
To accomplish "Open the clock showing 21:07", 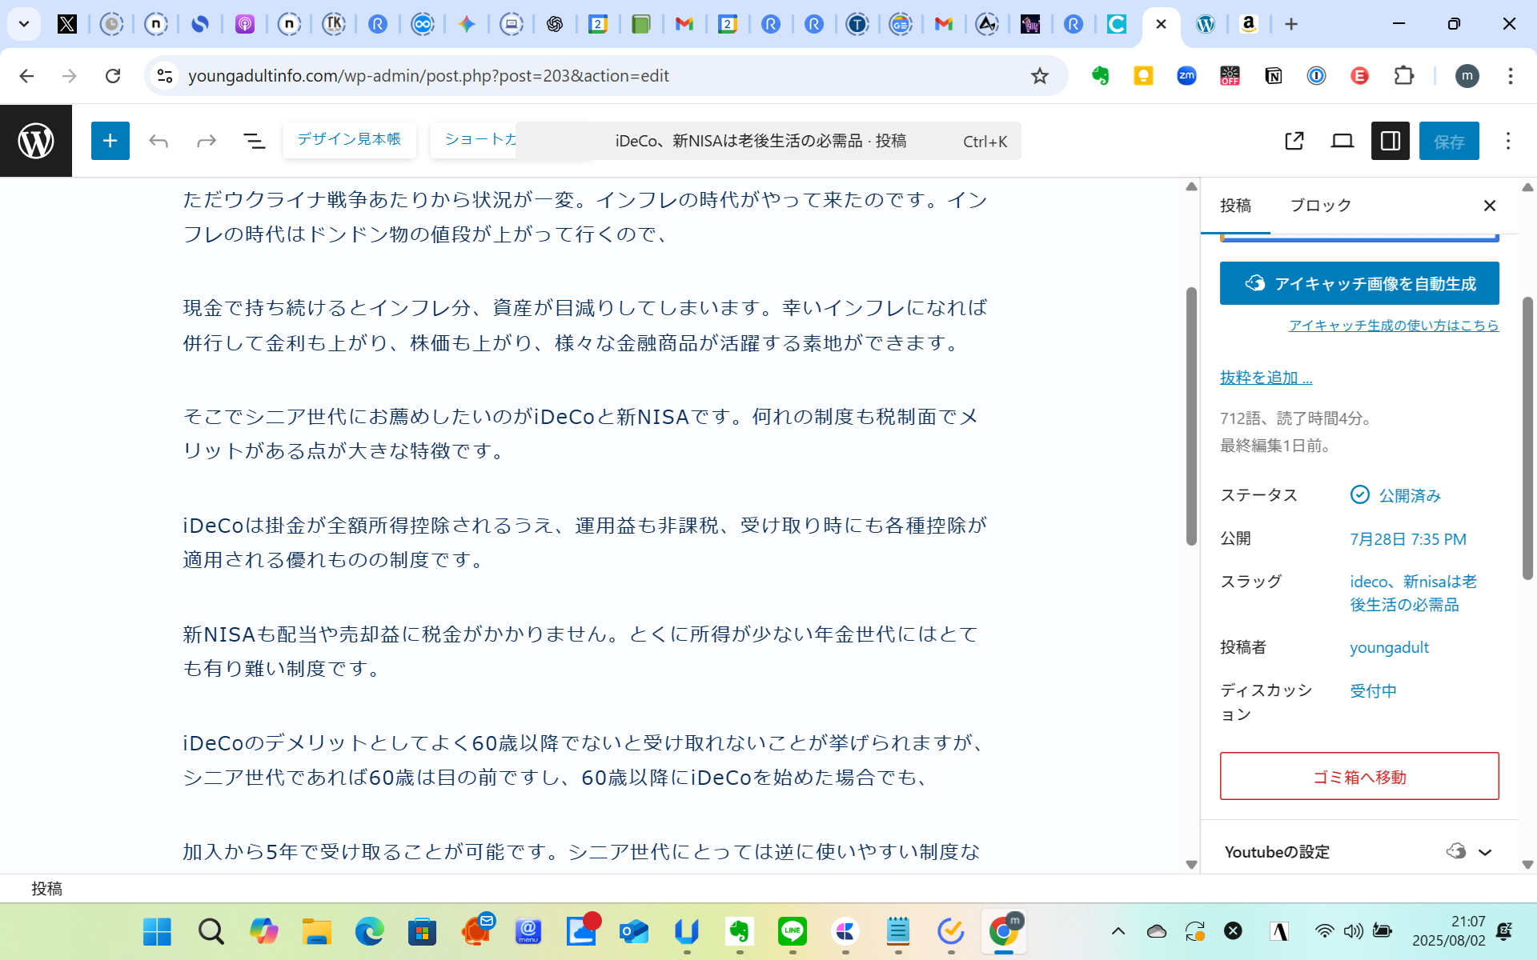I will pos(1448,931).
